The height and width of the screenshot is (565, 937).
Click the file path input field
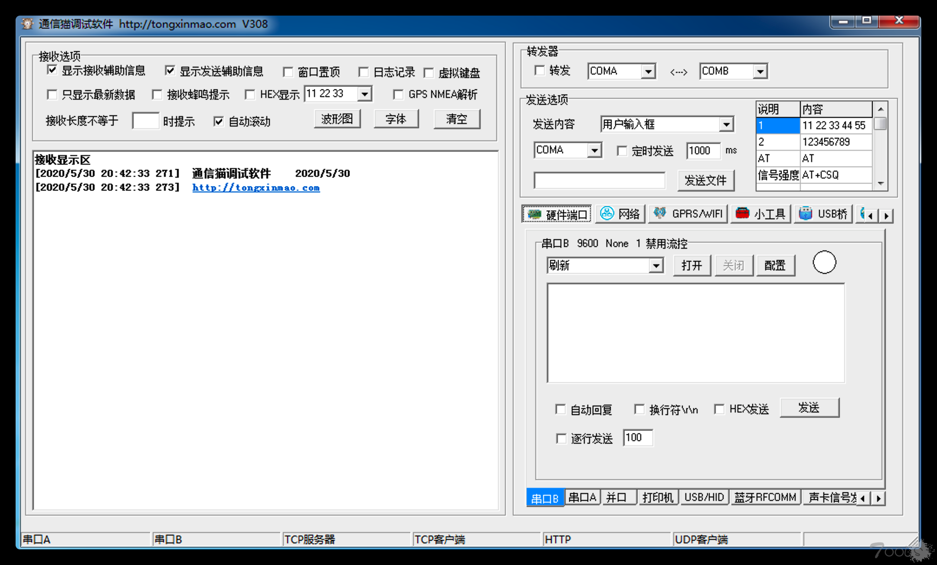pyautogui.click(x=599, y=181)
